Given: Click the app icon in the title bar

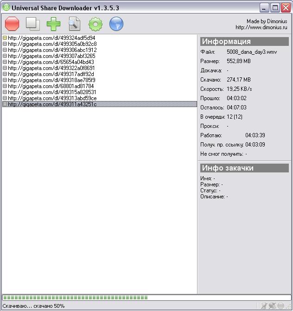Looking at the screenshot, I should tap(6, 7).
